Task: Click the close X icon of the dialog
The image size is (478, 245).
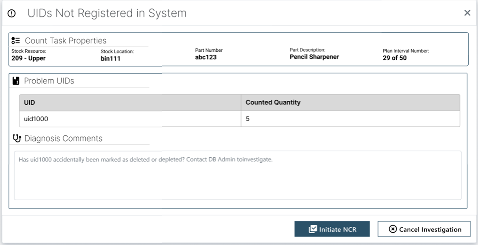Action: (467, 13)
